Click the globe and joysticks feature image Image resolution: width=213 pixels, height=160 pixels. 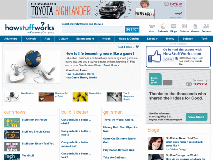point(33,67)
